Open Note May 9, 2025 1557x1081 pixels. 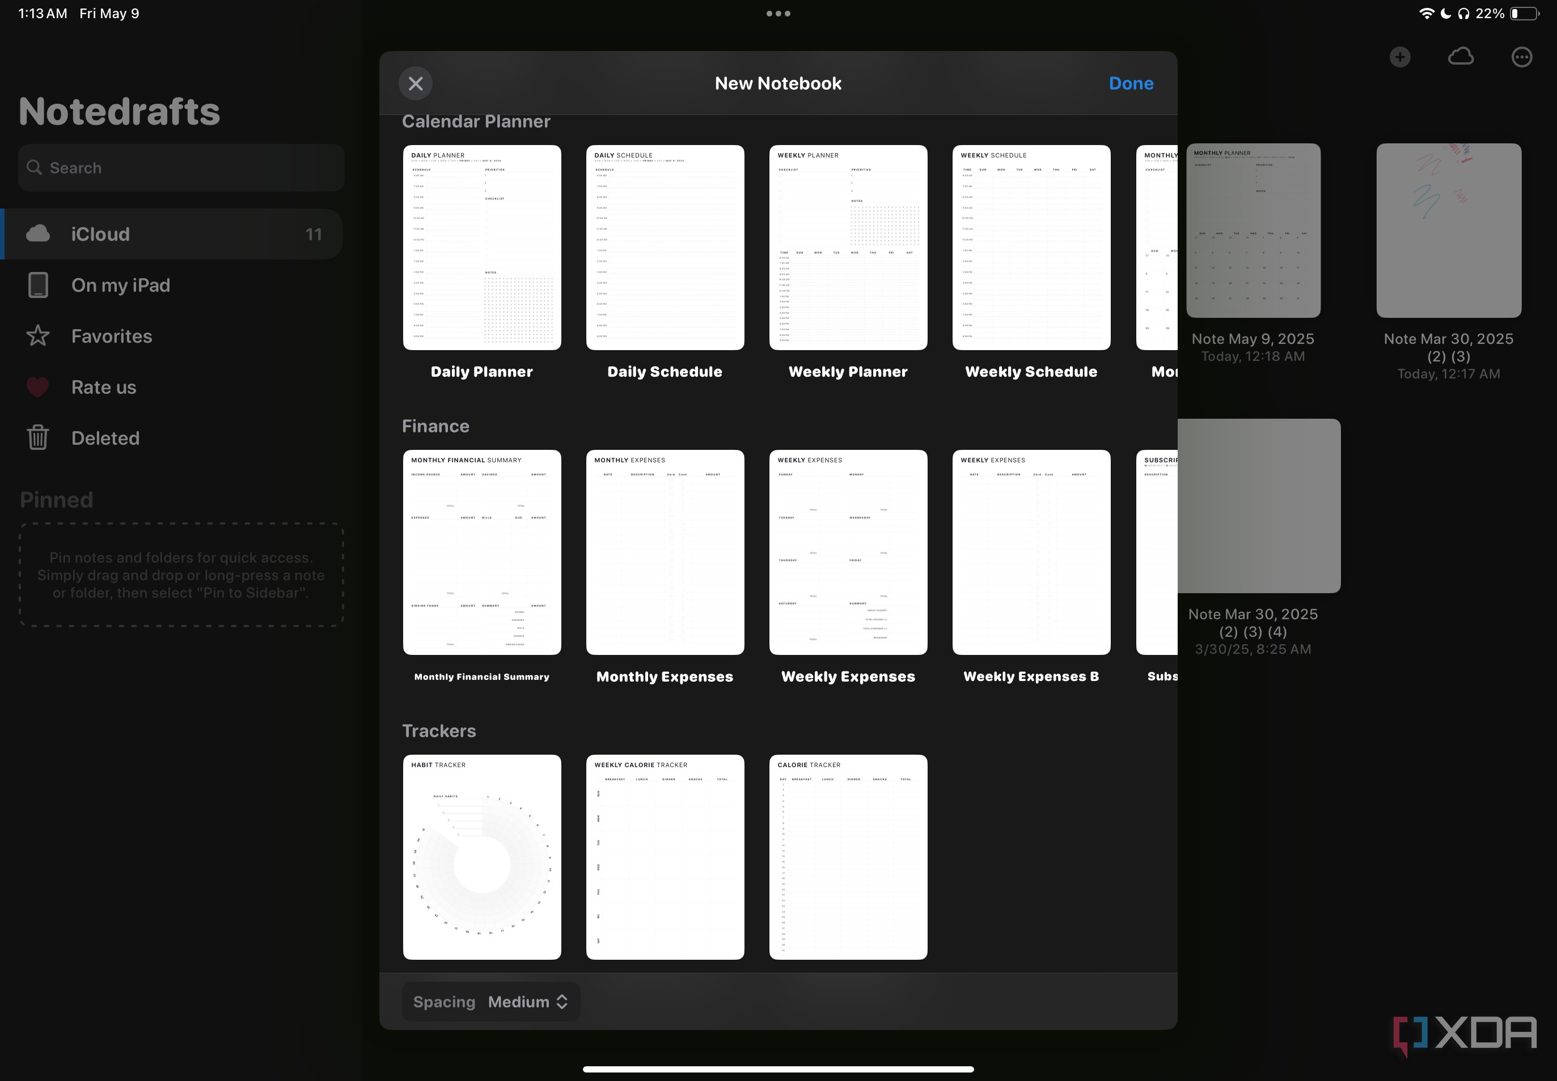pos(1252,231)
